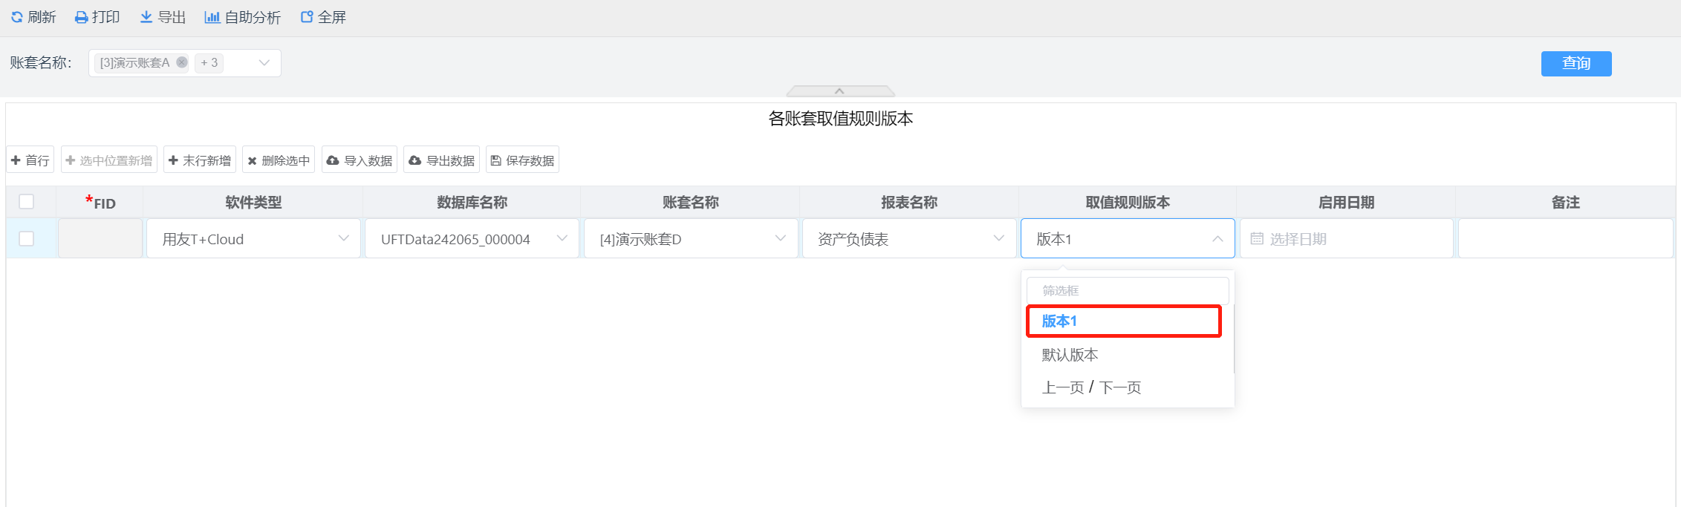Click the 全屏 fullscreen icon

[x=307, y=17]
